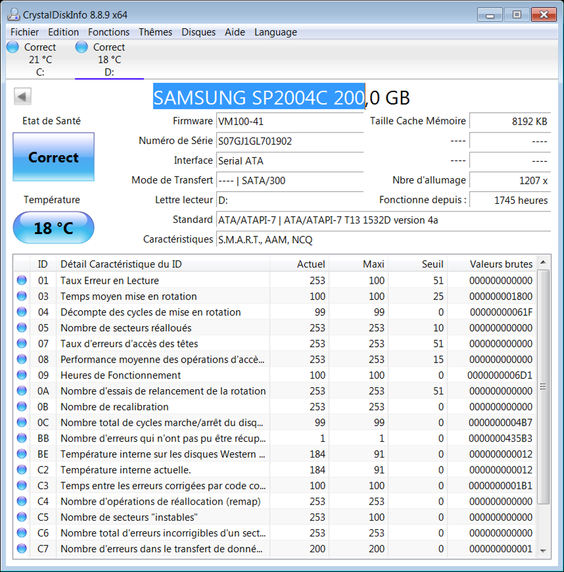The image size is (564, 572).
Task: Click the serial number field S07GJ1GL701902
Action: coord(290,141)
